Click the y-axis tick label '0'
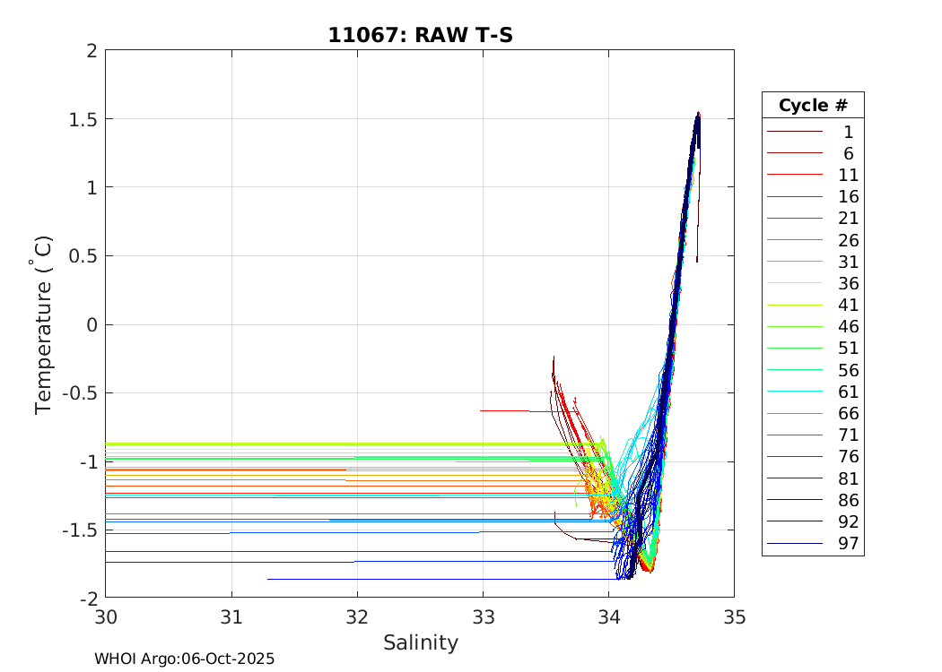Screen dimensions: 942x672 point(91,324)
